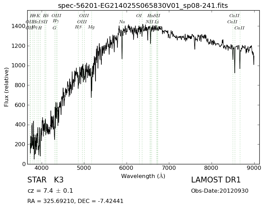
Task: Click the 600 flux tick label
Action: click(x=20, y=105)
